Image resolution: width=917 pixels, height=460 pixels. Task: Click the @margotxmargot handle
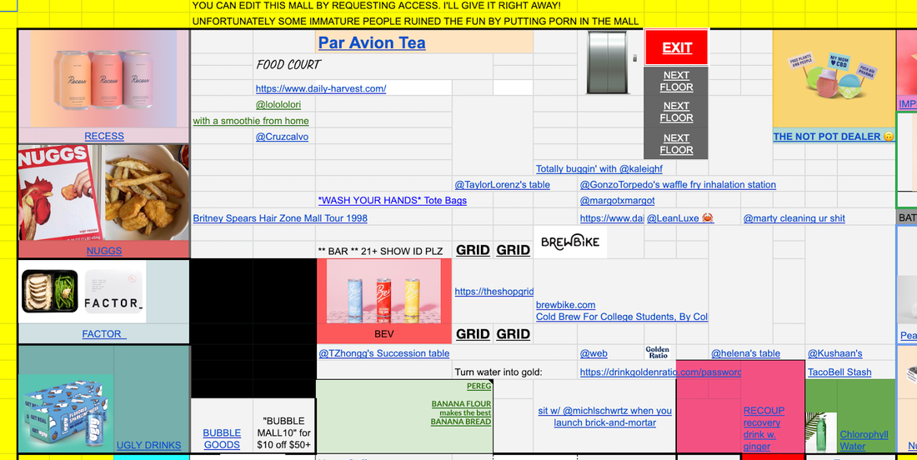coord(618,201)
